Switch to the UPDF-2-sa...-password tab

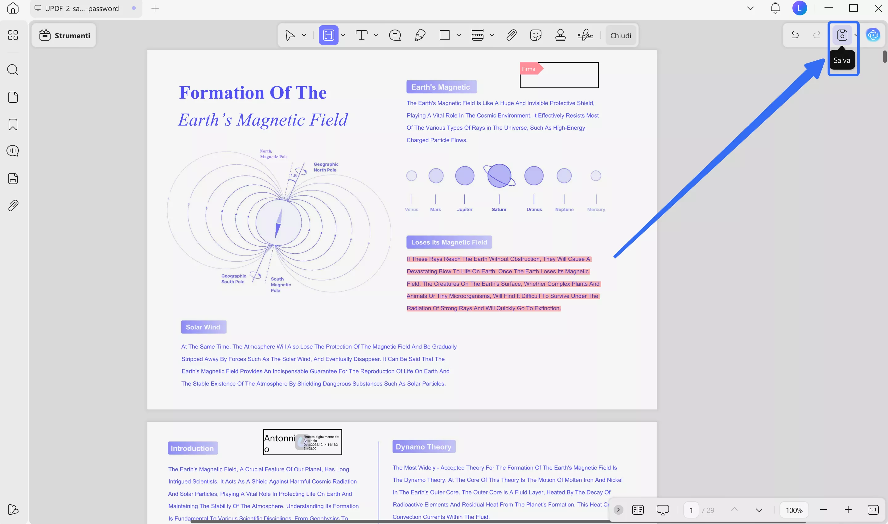82,9
